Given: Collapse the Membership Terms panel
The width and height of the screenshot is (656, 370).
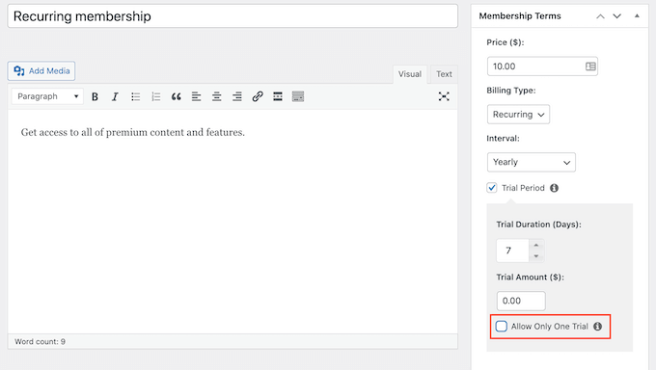Looking at the screenshot, I should [637, 15].
